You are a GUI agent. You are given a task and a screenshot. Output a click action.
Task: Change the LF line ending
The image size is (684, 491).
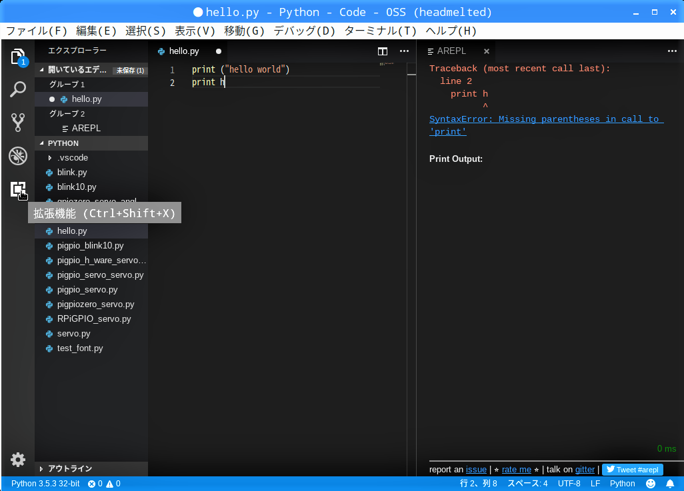(x=595, y=484)
